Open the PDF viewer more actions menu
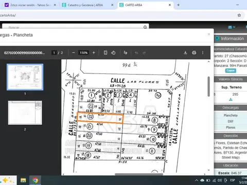 coord(203,52)
